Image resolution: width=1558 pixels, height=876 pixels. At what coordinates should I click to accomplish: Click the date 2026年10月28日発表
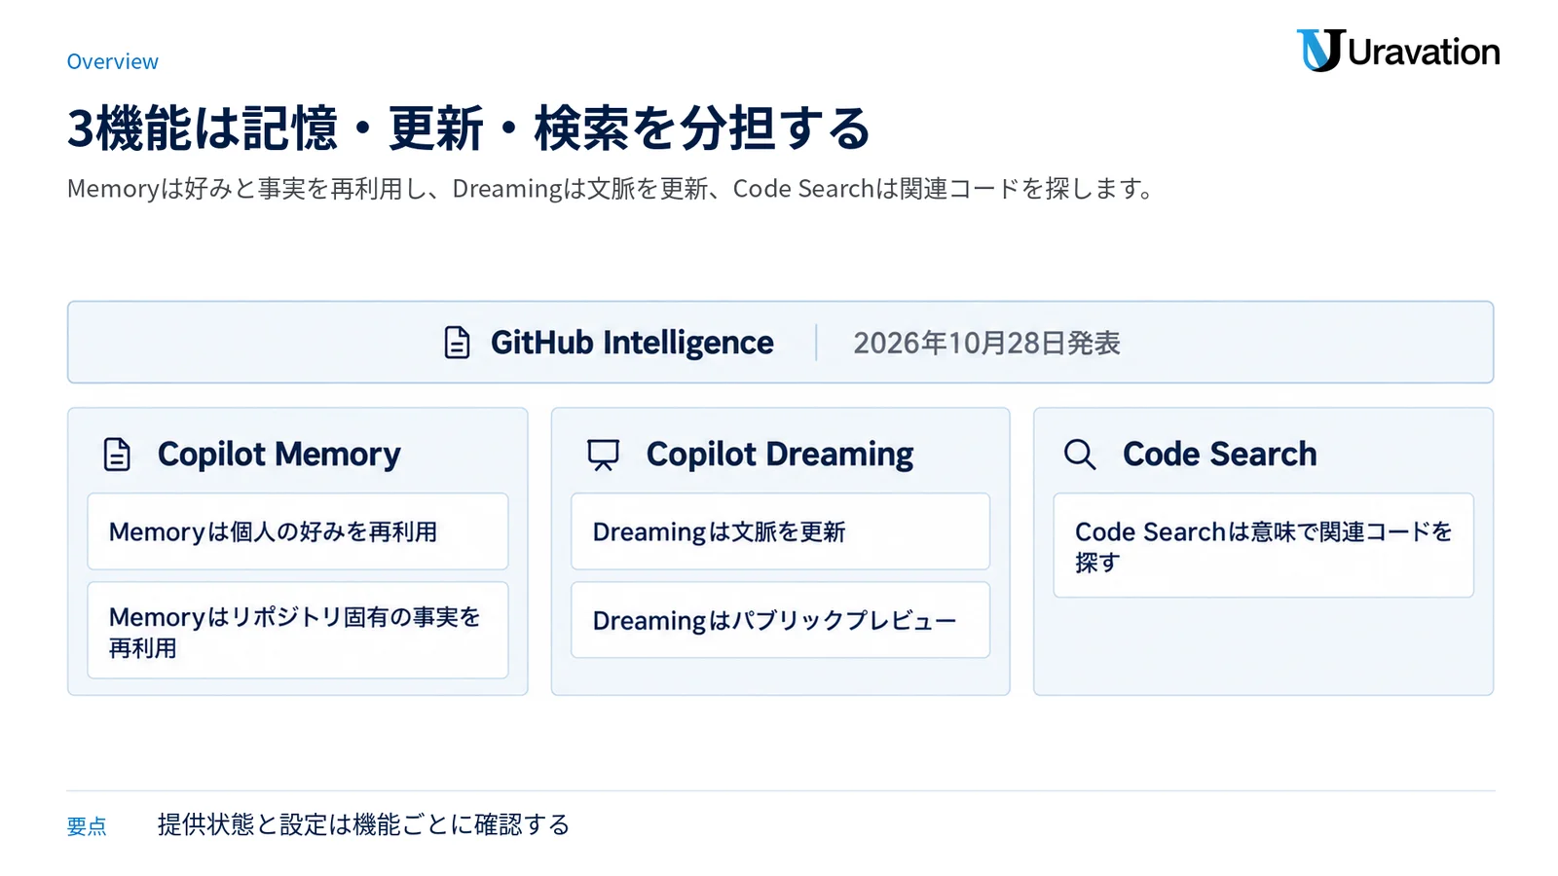[986, 343]
